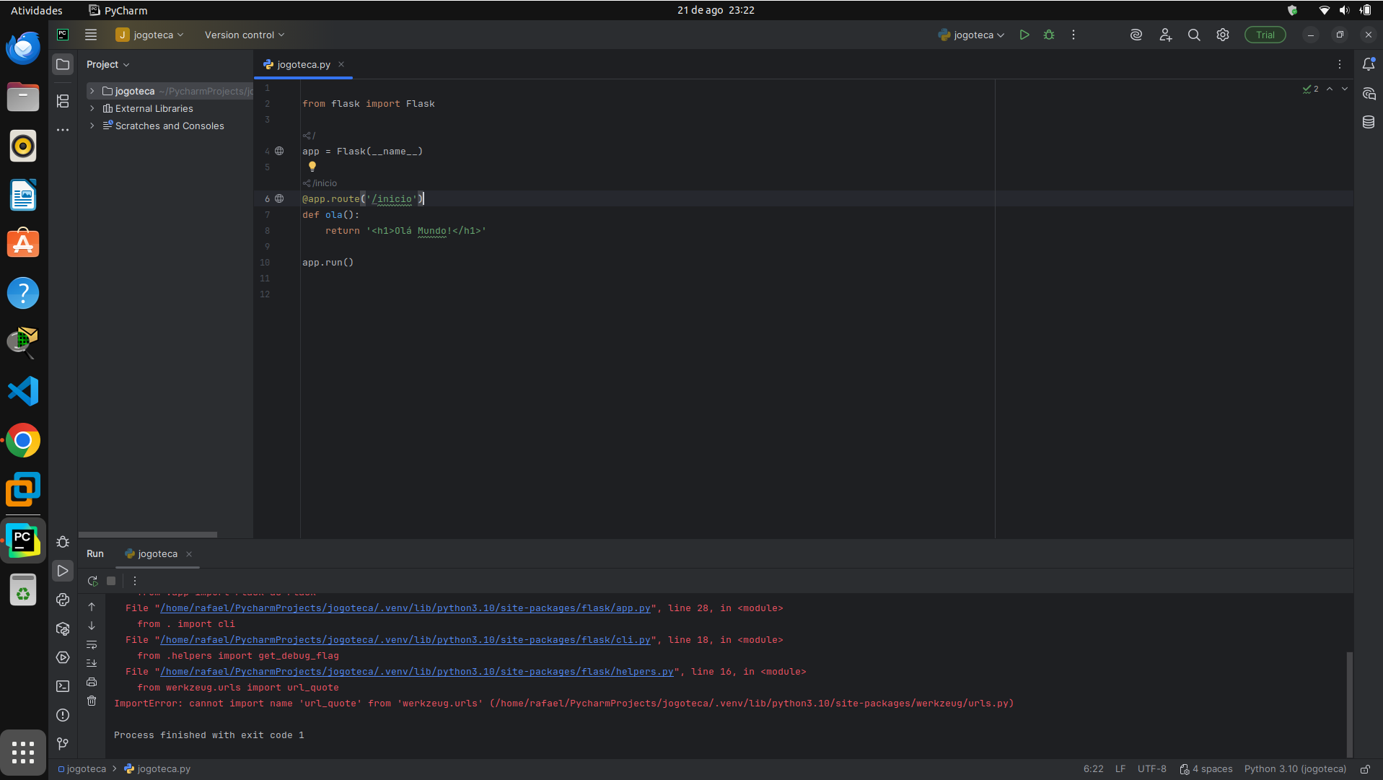Change 4 spaces indent setting
The width and height of the screenshot is (1383, 780).
(1206, 769)
